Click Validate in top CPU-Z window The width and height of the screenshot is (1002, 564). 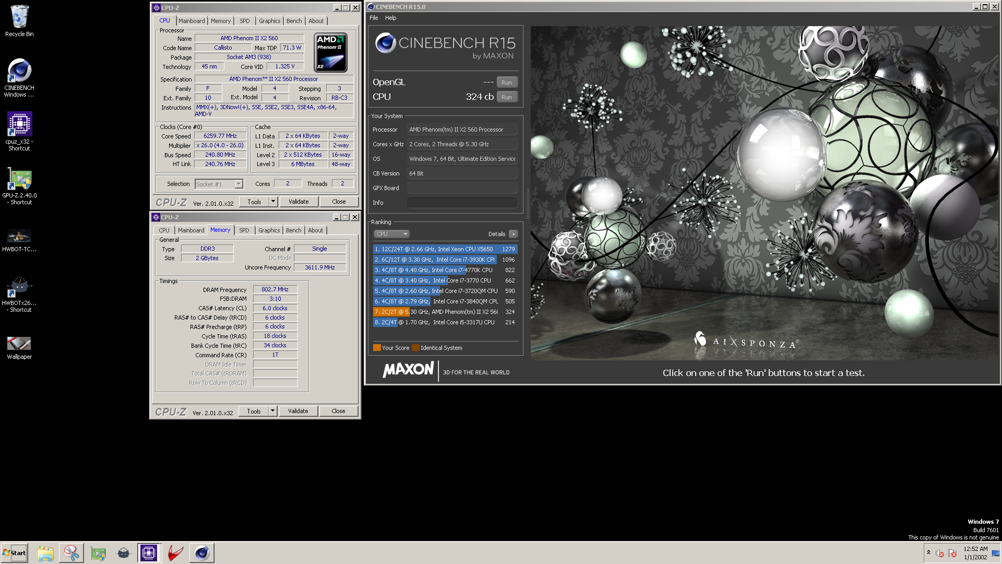click(x=299, y=202)
